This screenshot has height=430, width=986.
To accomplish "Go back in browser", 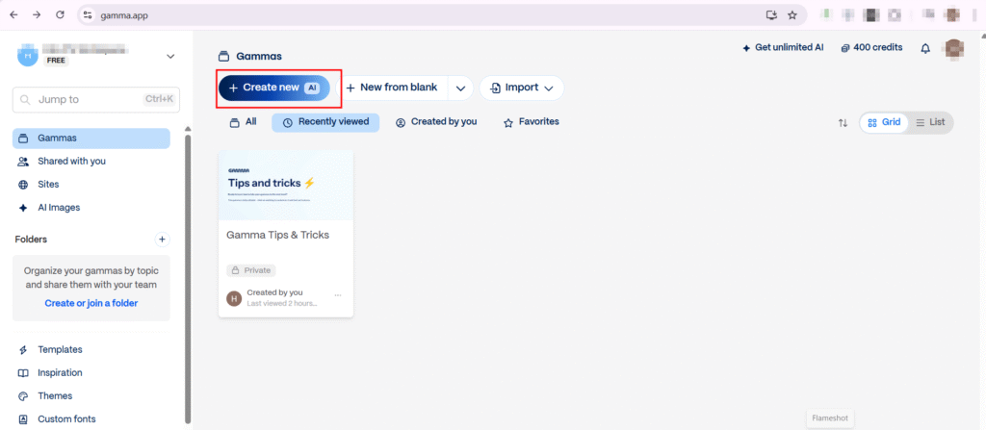I will click(x=13, y=14).
